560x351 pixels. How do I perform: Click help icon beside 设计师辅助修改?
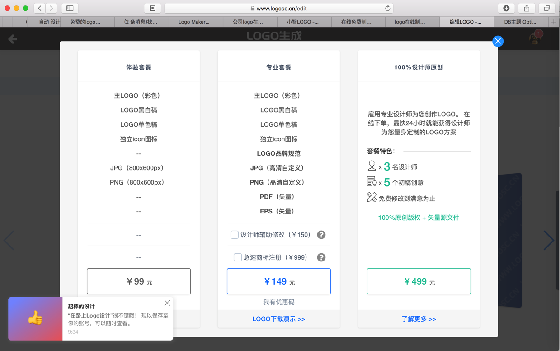[321, 235]
